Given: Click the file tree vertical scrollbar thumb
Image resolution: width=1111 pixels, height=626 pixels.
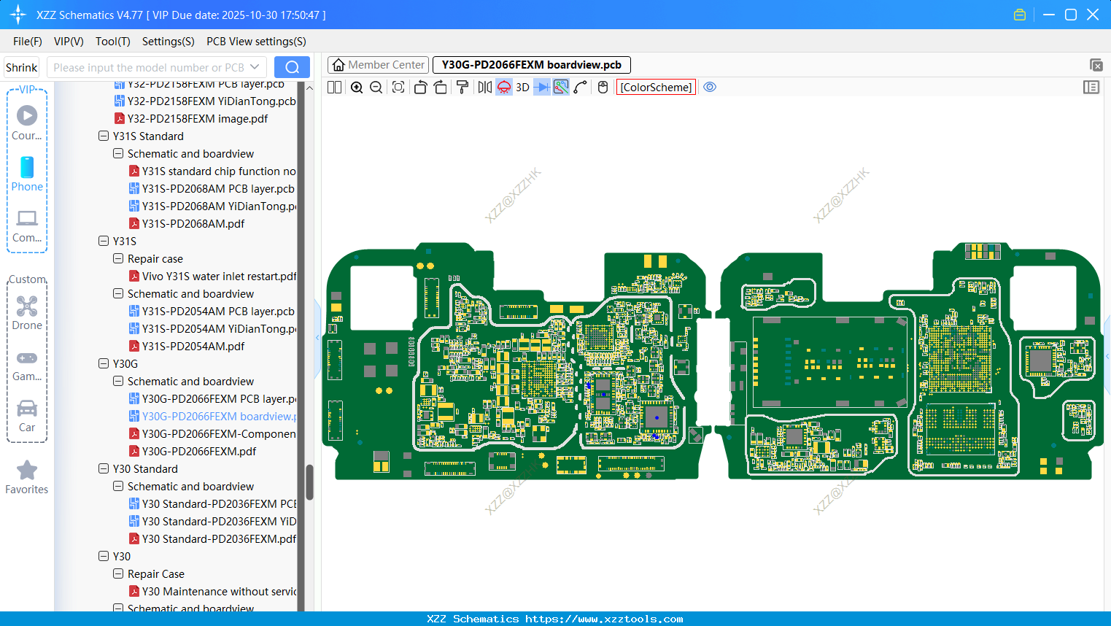Looking at the screenshot, I should click(309, 482).
